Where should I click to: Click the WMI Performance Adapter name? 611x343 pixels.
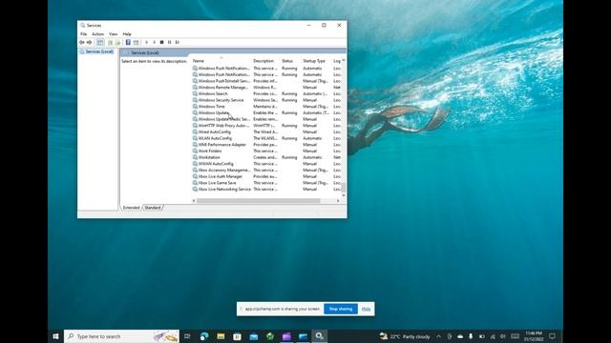pyautogui.click(x=222, y=145)
